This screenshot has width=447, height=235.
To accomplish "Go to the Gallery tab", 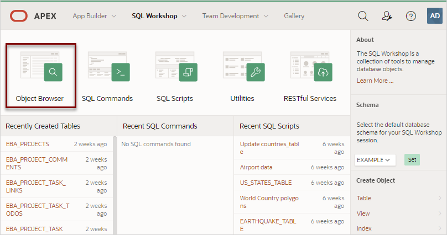I will [294, 16].
